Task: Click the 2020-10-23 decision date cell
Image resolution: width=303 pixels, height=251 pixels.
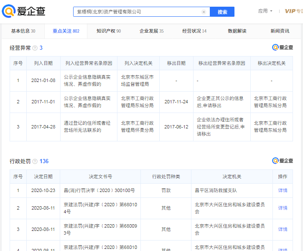Action: pos(43,190)
